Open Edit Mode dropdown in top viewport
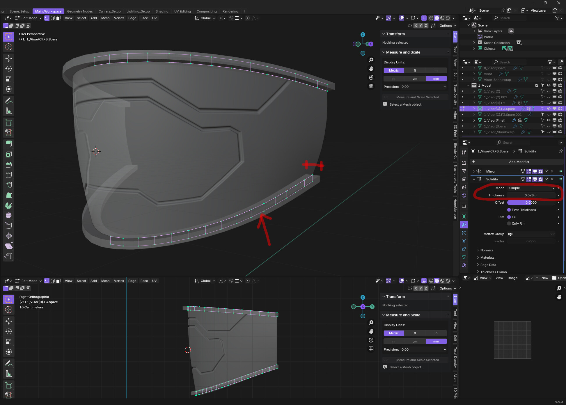 pyautogui.click(x=29, y=18)
